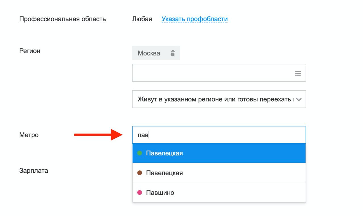Click the Метро field label
Image resolution: width=363 pixels, height=216 pixels.
pyautogui.click(x=29, y=135)
